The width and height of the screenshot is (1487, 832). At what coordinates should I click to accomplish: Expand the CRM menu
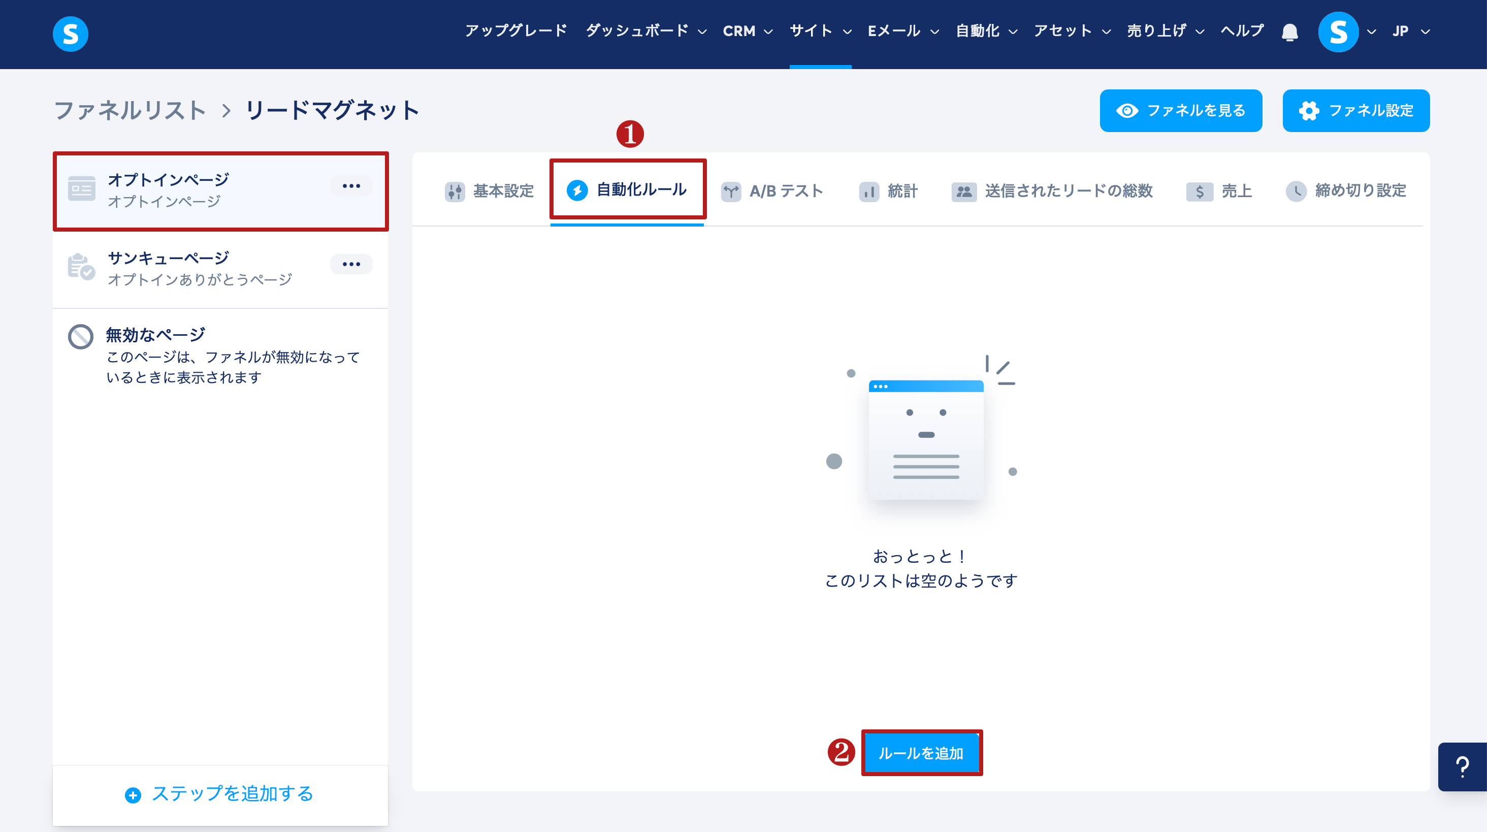pyautogui.click(x=748, y=30)
